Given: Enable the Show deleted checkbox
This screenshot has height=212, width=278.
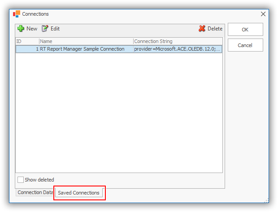Looking at the screenshot, I should tap(20, 180).
